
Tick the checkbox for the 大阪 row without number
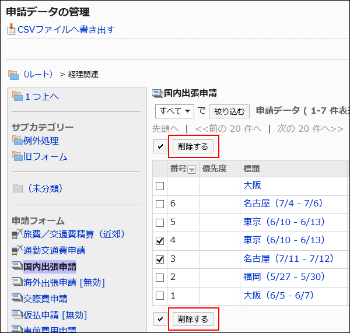pos(160,185)
